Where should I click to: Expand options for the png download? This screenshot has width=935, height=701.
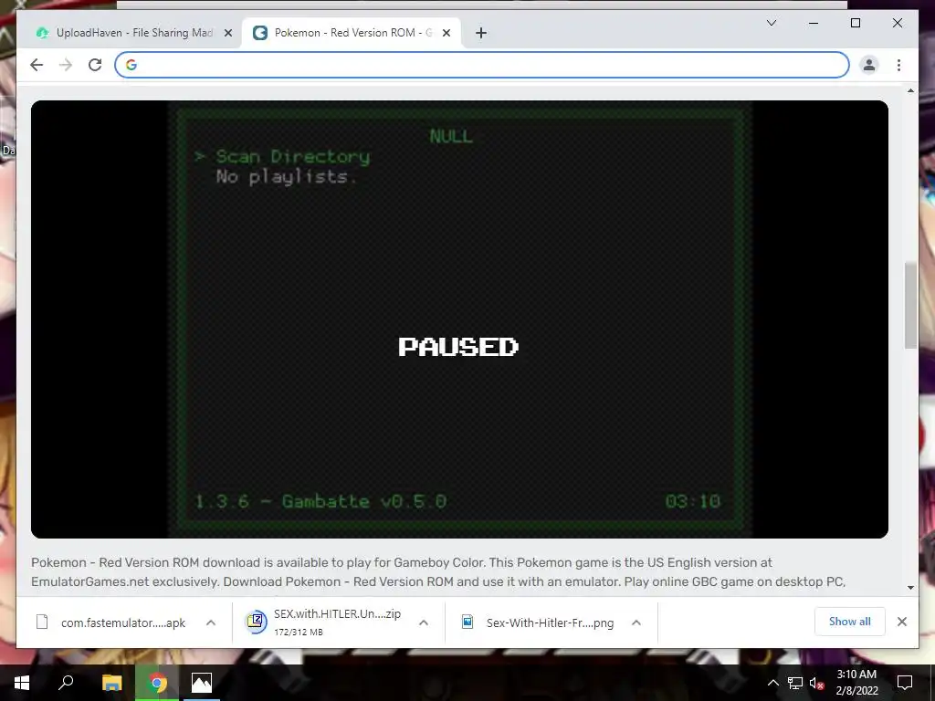point(636,623)
